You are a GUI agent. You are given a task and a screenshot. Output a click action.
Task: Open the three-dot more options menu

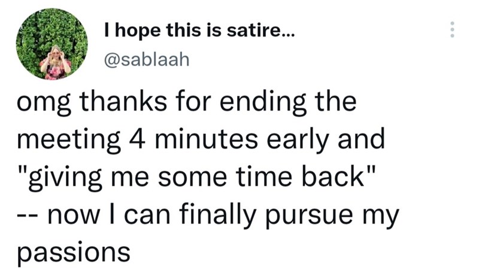[x=453, y=30]
